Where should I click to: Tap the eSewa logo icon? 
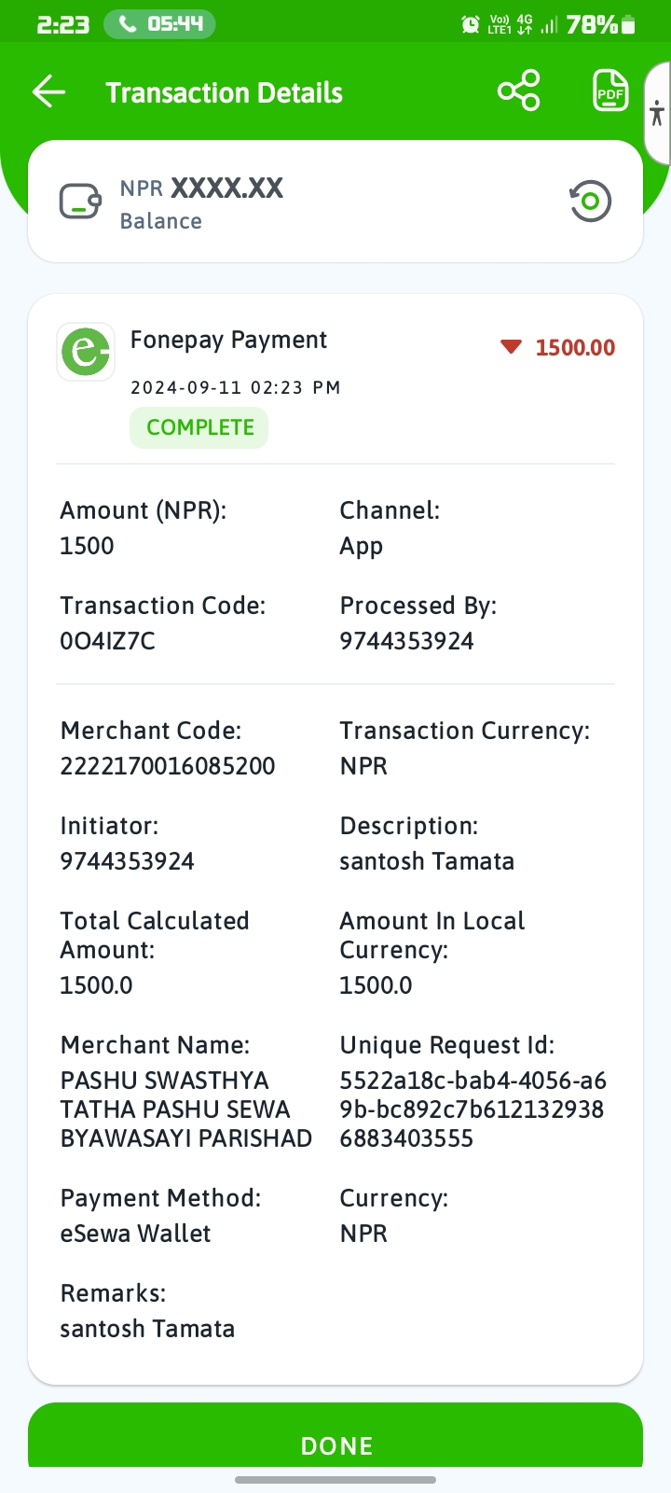click(x=86, y=352)
